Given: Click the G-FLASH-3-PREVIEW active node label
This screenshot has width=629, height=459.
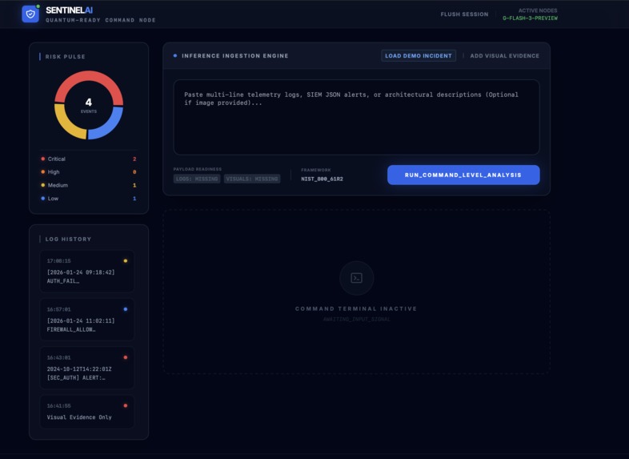Looking at the screenshot, I should pos(530,18).
